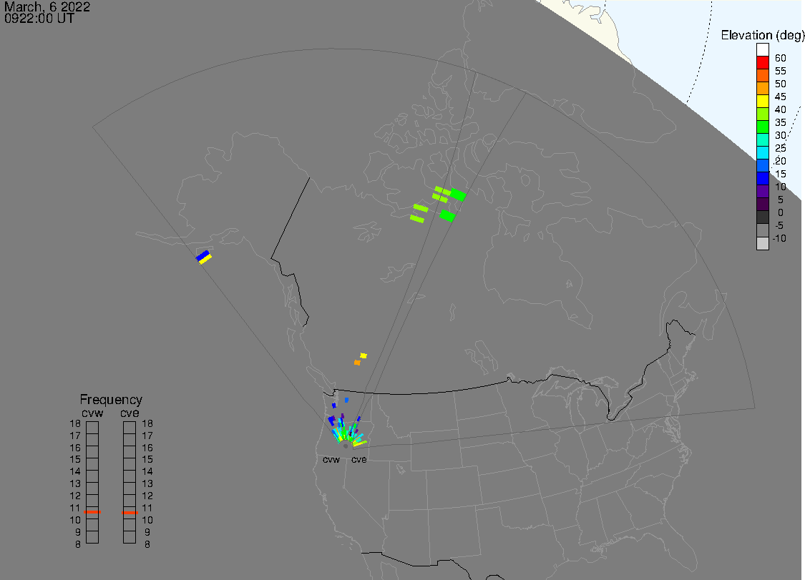Click the "18" label right of the cve bar
The image size is (805, 580).
pyautogui.click(x=147, y=423)
